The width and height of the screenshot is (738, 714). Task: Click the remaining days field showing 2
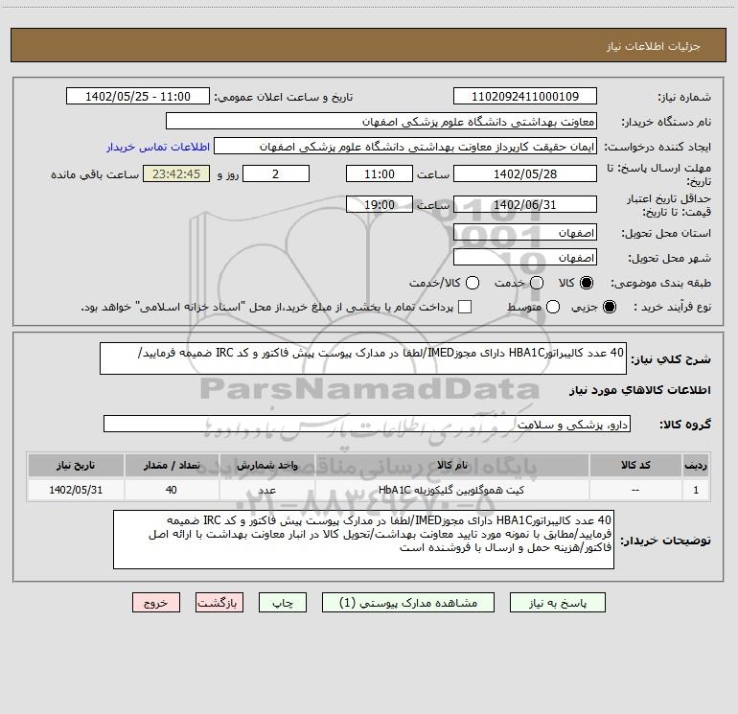click(276, 173)
